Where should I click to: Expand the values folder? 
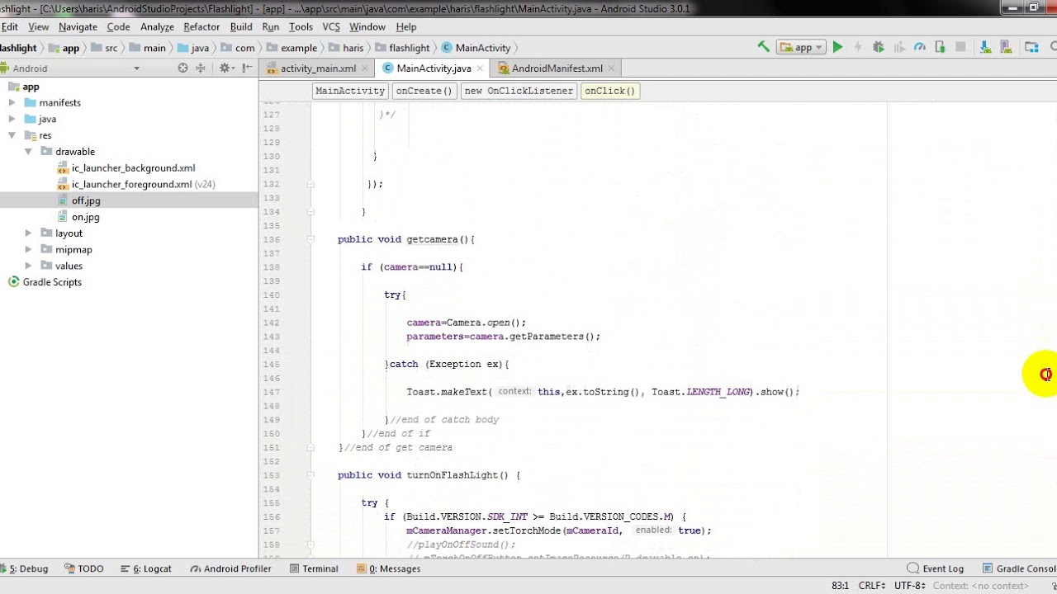28,266
